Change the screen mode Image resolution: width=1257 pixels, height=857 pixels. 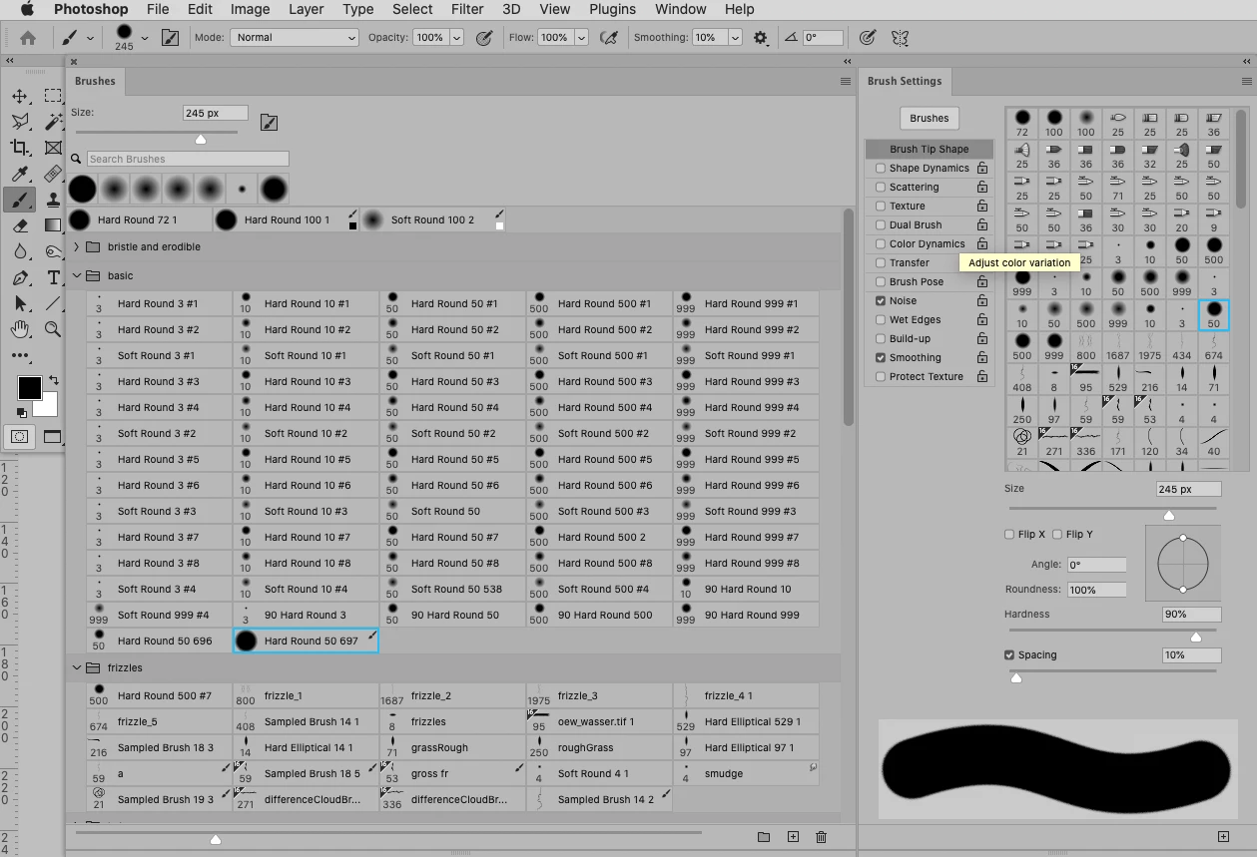[x=52, y=436]
